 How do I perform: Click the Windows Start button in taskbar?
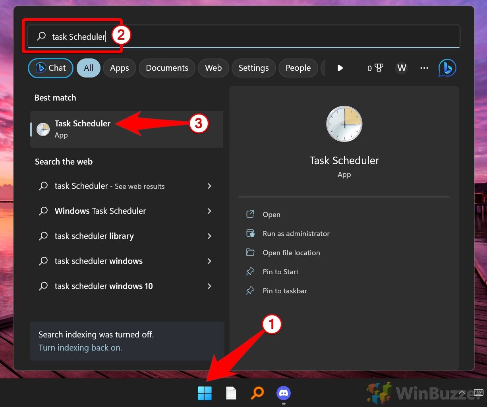205,393
